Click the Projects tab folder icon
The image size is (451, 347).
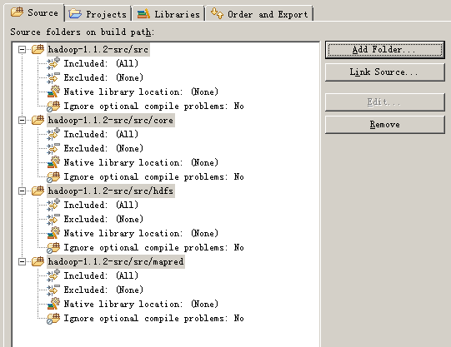point(75,14)
